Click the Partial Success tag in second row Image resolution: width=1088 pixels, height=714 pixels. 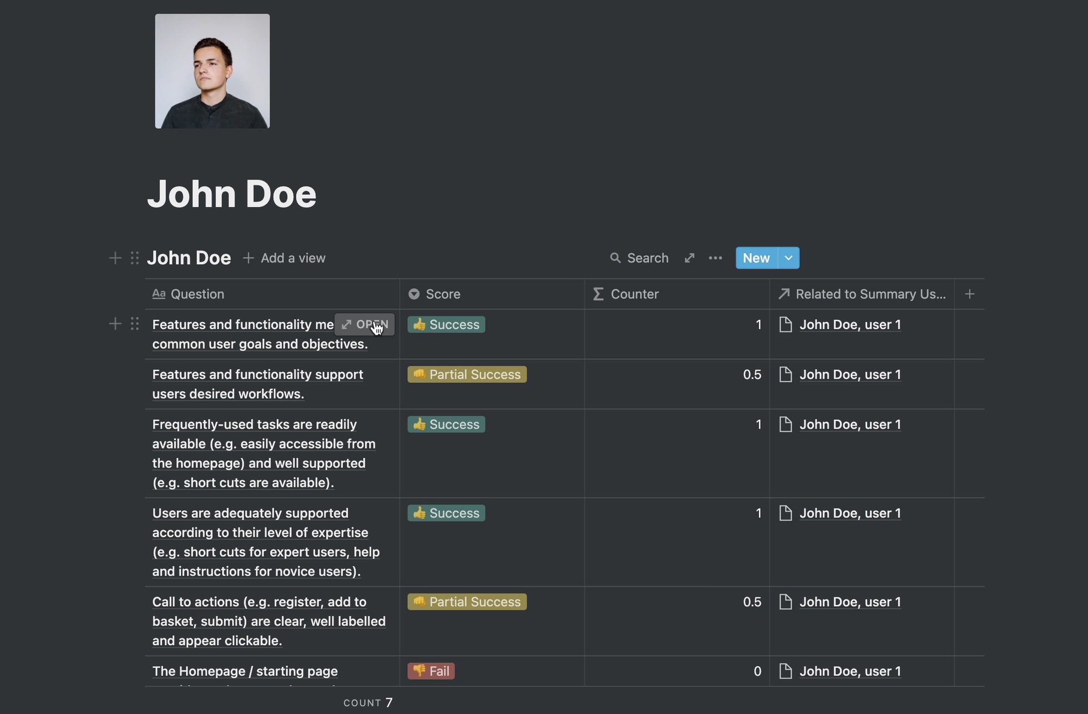(466, 374)
